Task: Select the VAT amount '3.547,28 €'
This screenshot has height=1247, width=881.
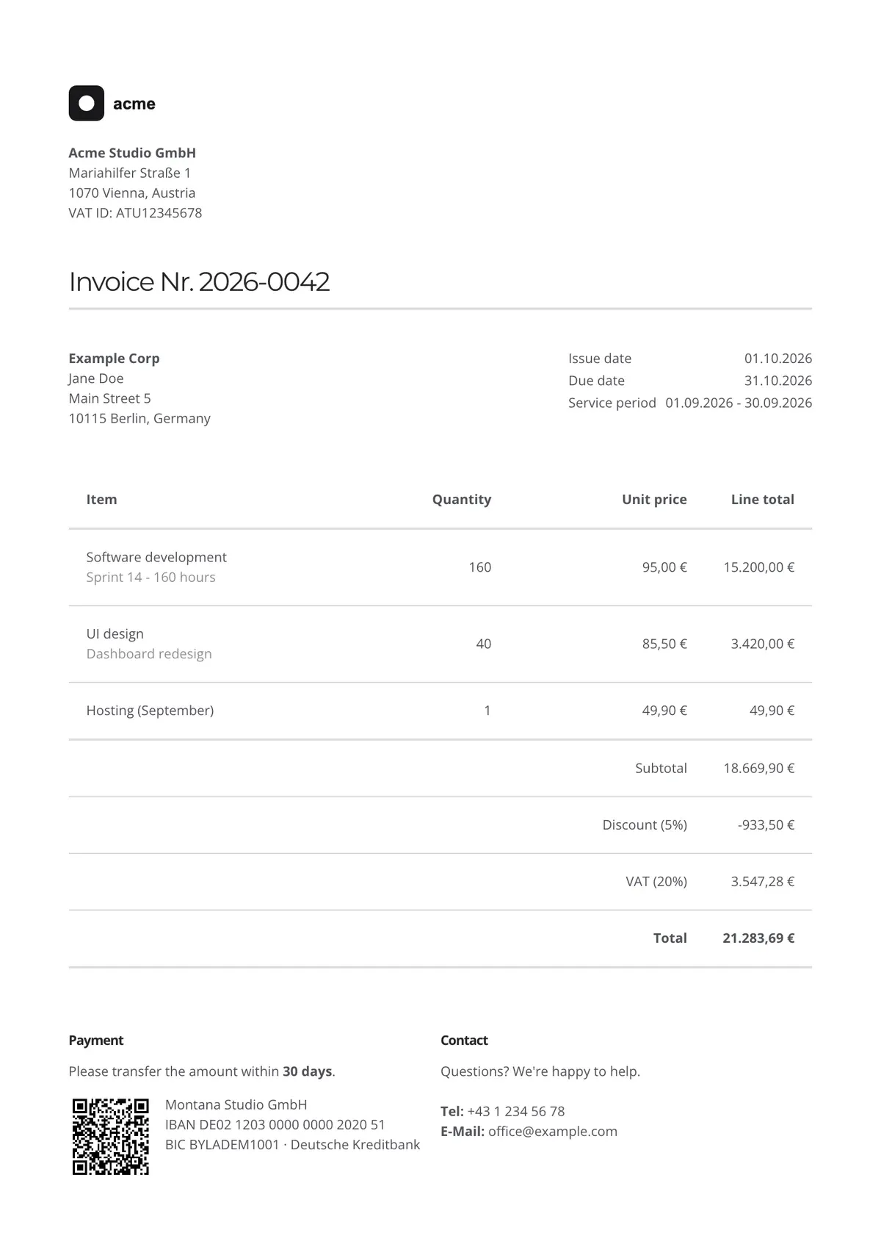Action: 763,881
